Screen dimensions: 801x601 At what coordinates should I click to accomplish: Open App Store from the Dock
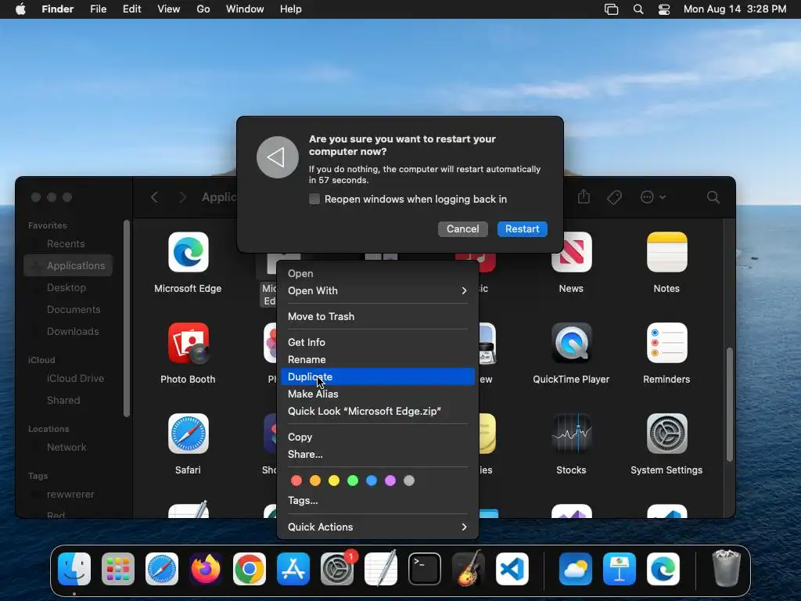coord(293,568)
